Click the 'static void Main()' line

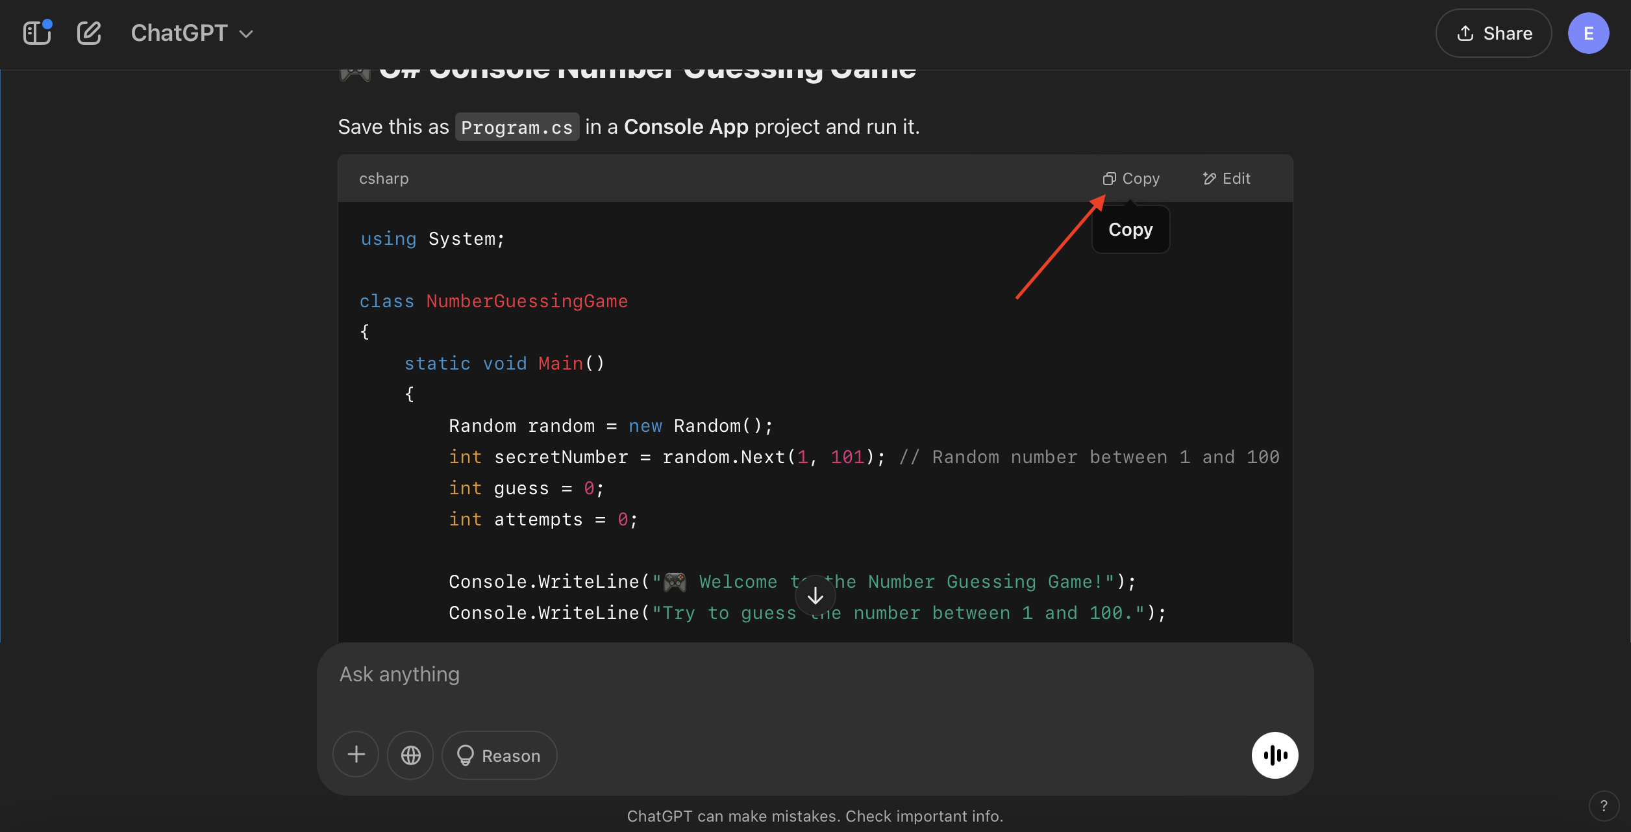tap(504, 364)
